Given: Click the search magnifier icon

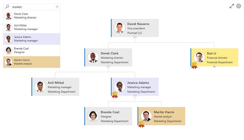Looking at the screenshot, I should pyautogui.click(x=7, y=7).
